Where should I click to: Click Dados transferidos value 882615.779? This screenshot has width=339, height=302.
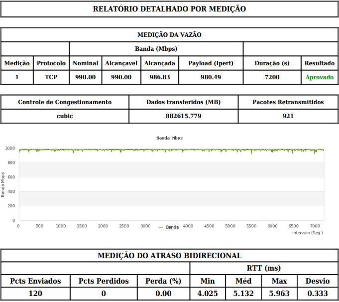[x=183, y=116]
